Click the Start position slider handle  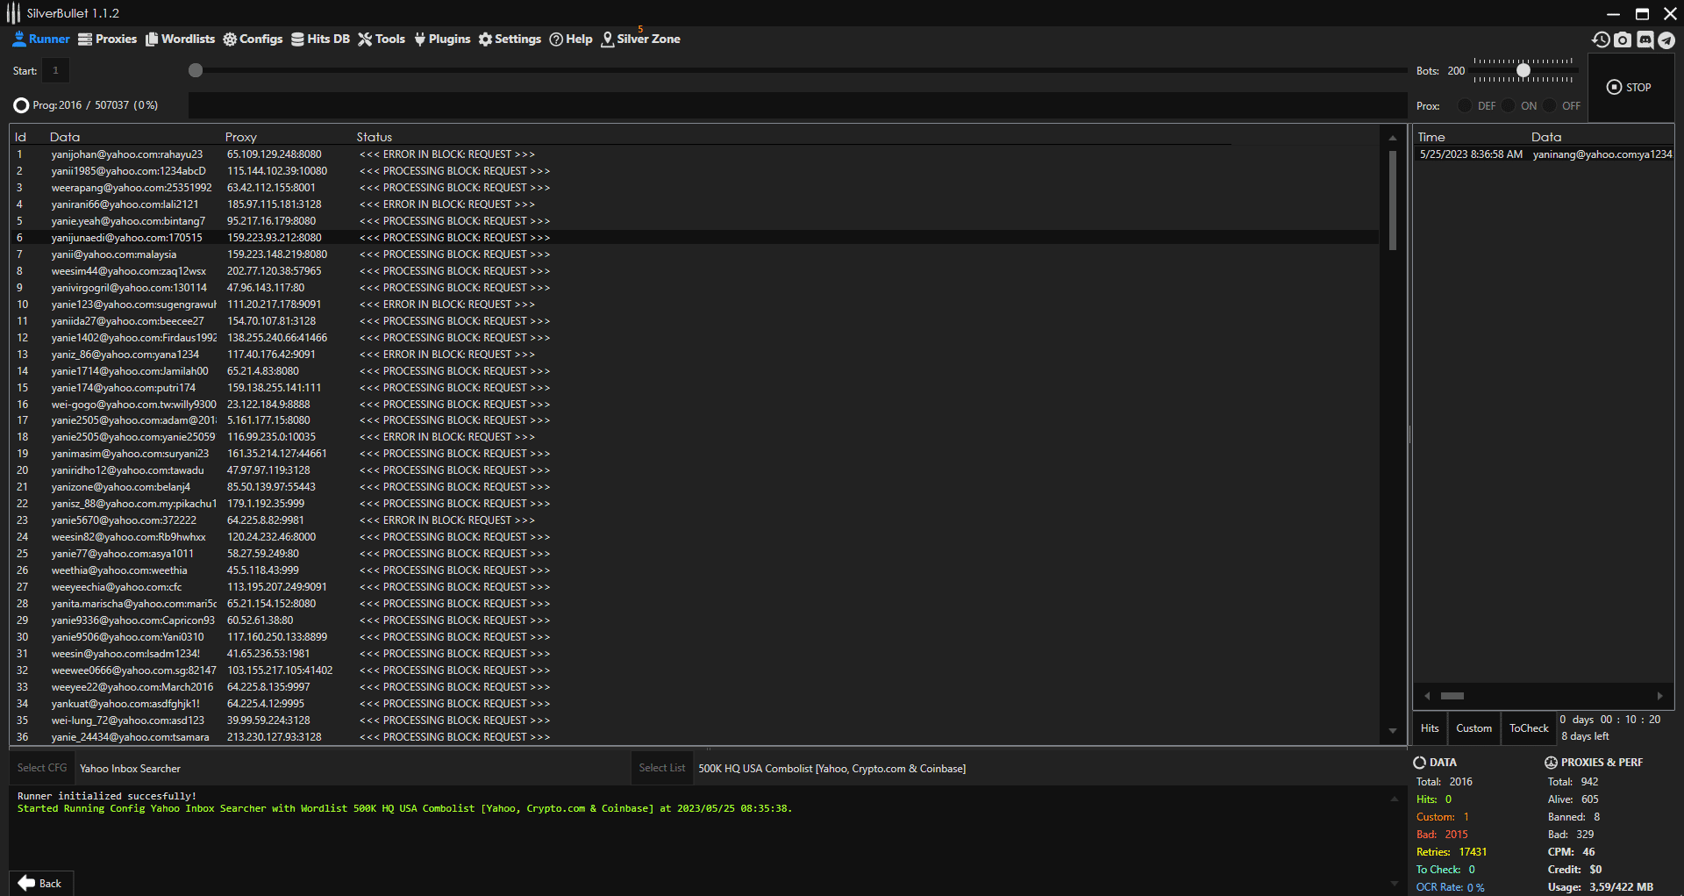click(196, 70)
